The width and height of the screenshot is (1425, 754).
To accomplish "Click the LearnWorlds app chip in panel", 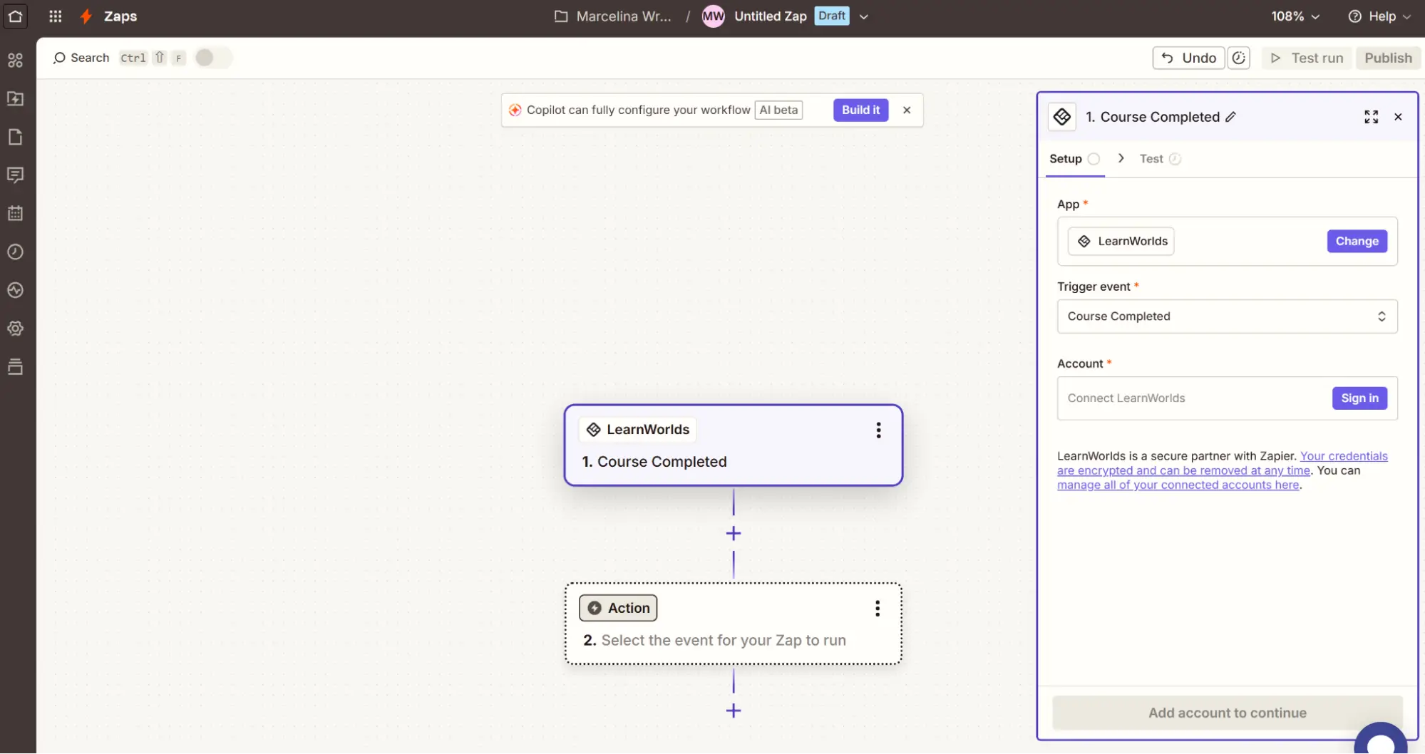I will [1121, 242].
